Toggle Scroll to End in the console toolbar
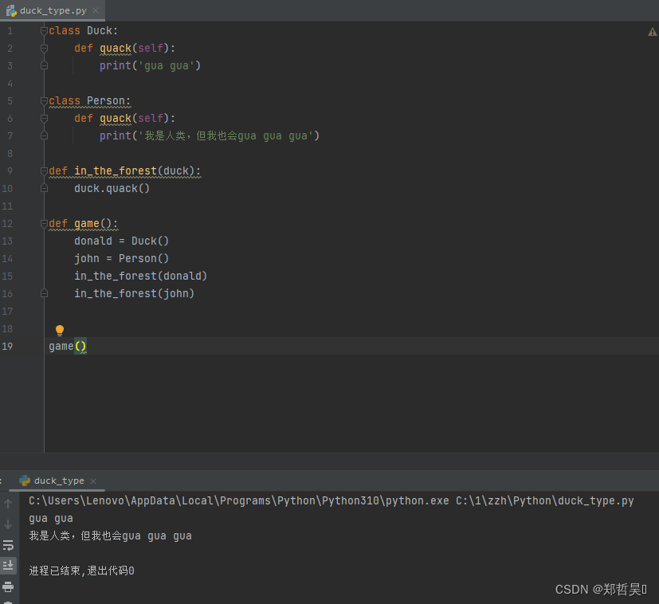Image resolution: width=659 pixels, height=604 pixels. coord(9,566)
